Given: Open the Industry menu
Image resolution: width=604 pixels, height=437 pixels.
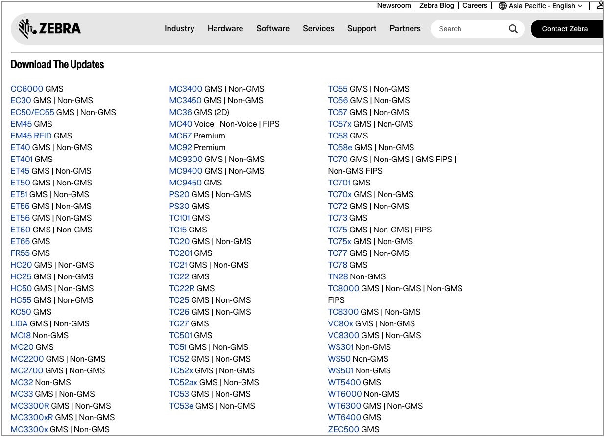Looking at the screenshot, I should tap(179, 29).
